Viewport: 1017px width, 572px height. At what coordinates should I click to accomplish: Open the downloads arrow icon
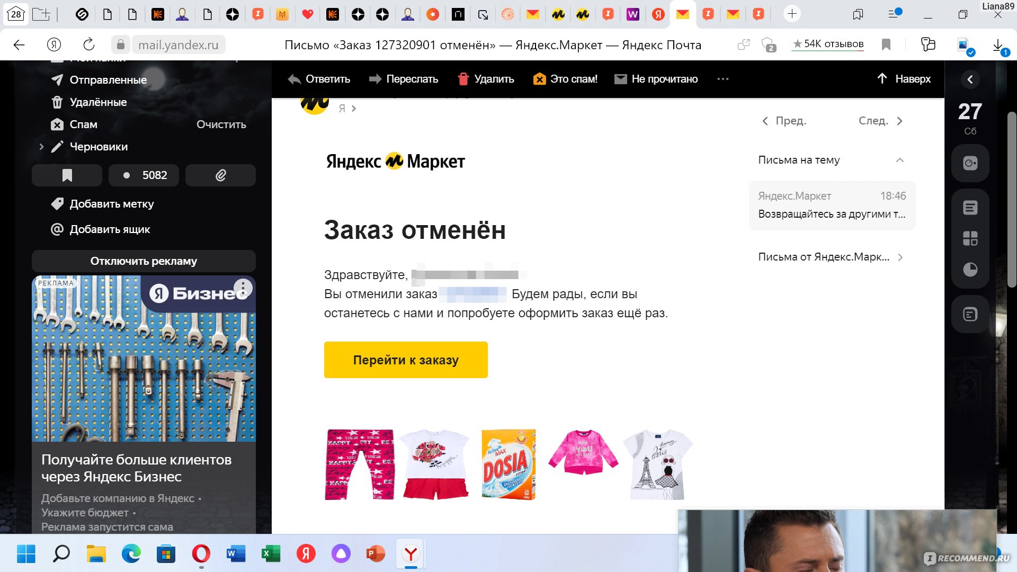(x=998, y=45)
